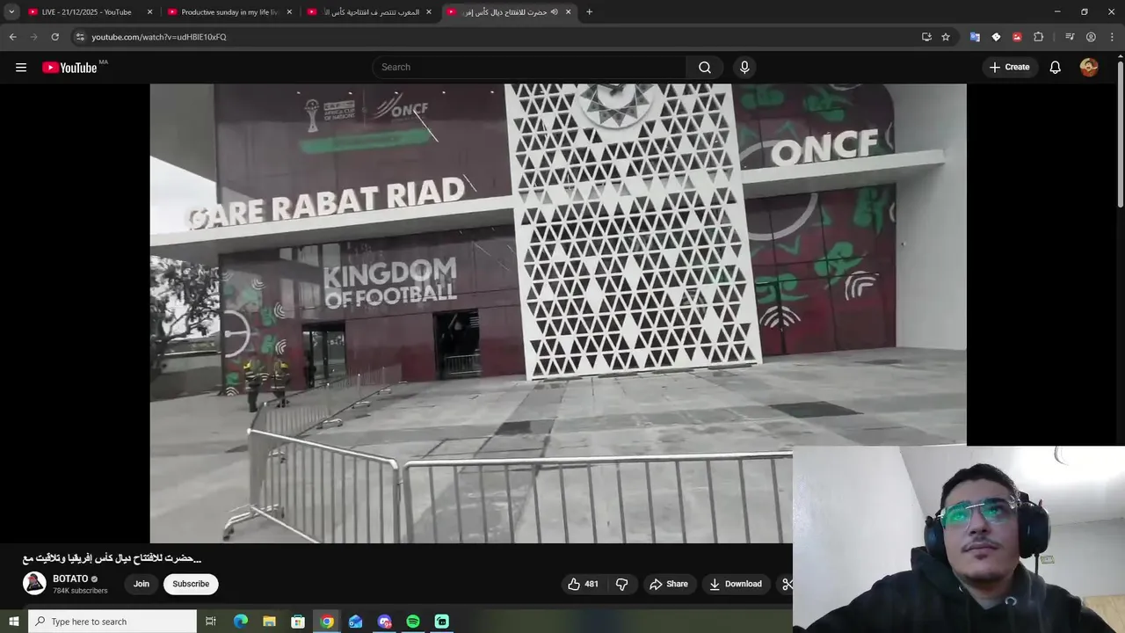Open the Chrome profile icon
The width and height of the screenshot is (1125, 633).
1091,37
